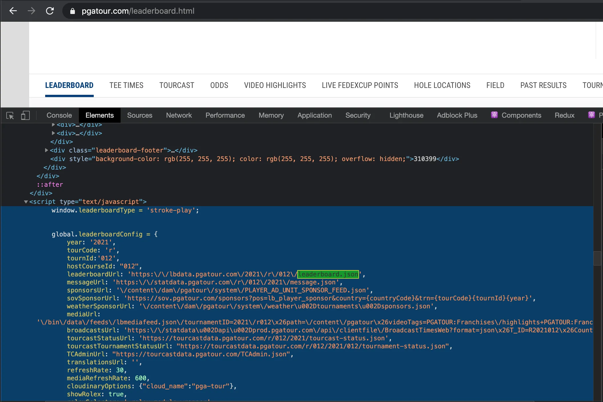
Task: Open the Sources devtools tab
Action: [x=139, y=115]
